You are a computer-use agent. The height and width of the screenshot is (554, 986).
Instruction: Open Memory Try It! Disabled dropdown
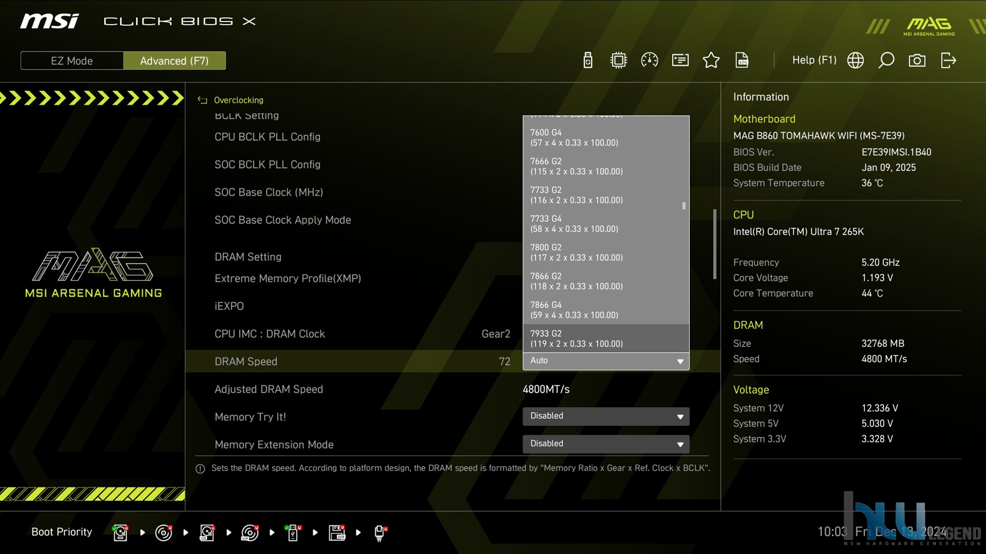tap(606, 416)
